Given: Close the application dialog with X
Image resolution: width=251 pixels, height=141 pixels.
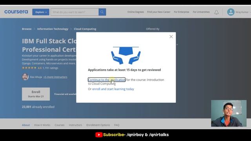Looking at the screenshot, I should coord(171,36).
